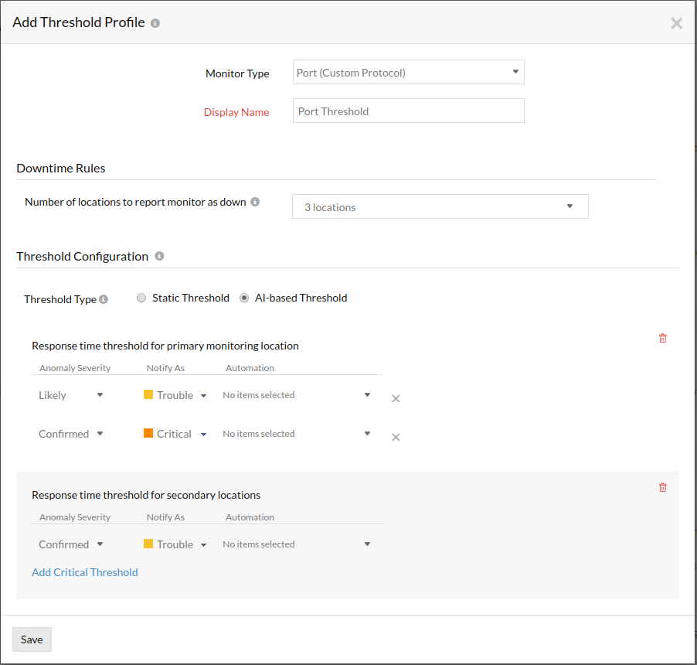Screen dimensions: 697x665
Task: Click the Display Name input field
Action: tap(408, 111)
